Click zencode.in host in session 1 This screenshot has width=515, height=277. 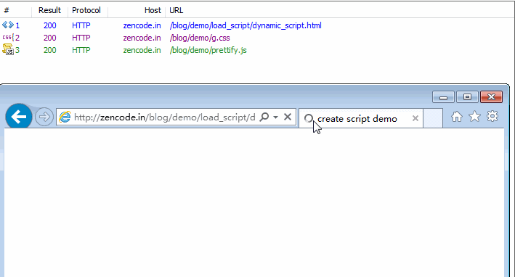142,25
